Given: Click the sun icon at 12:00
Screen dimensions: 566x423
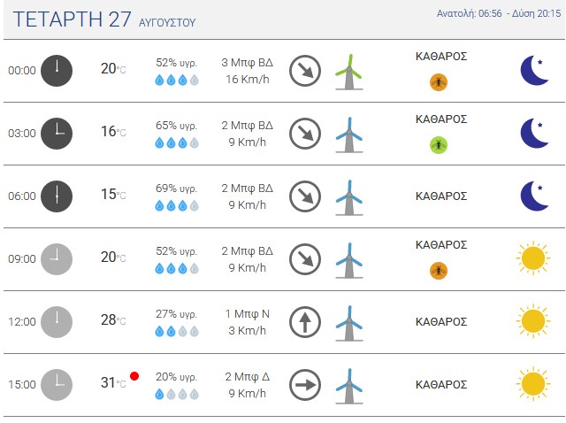Looking at the screenshot, I should 533,321.
